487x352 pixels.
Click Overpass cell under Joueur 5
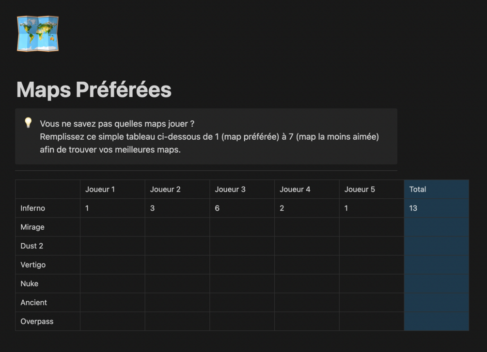click(x=372, y=322)
